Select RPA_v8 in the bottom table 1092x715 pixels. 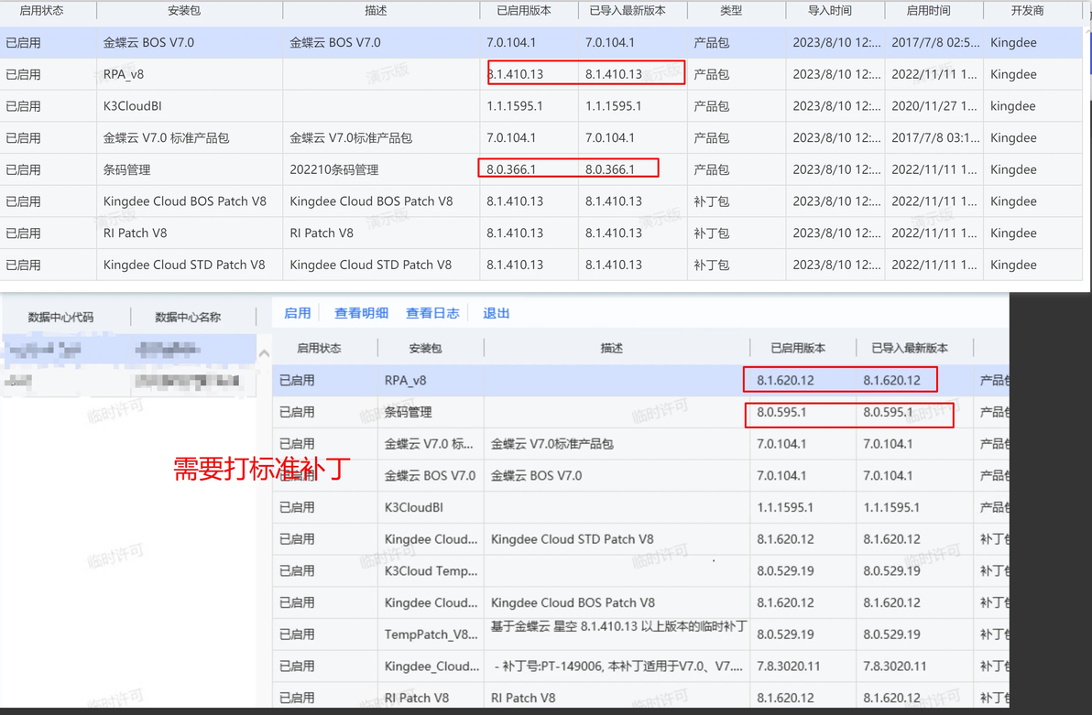[405, 381]
